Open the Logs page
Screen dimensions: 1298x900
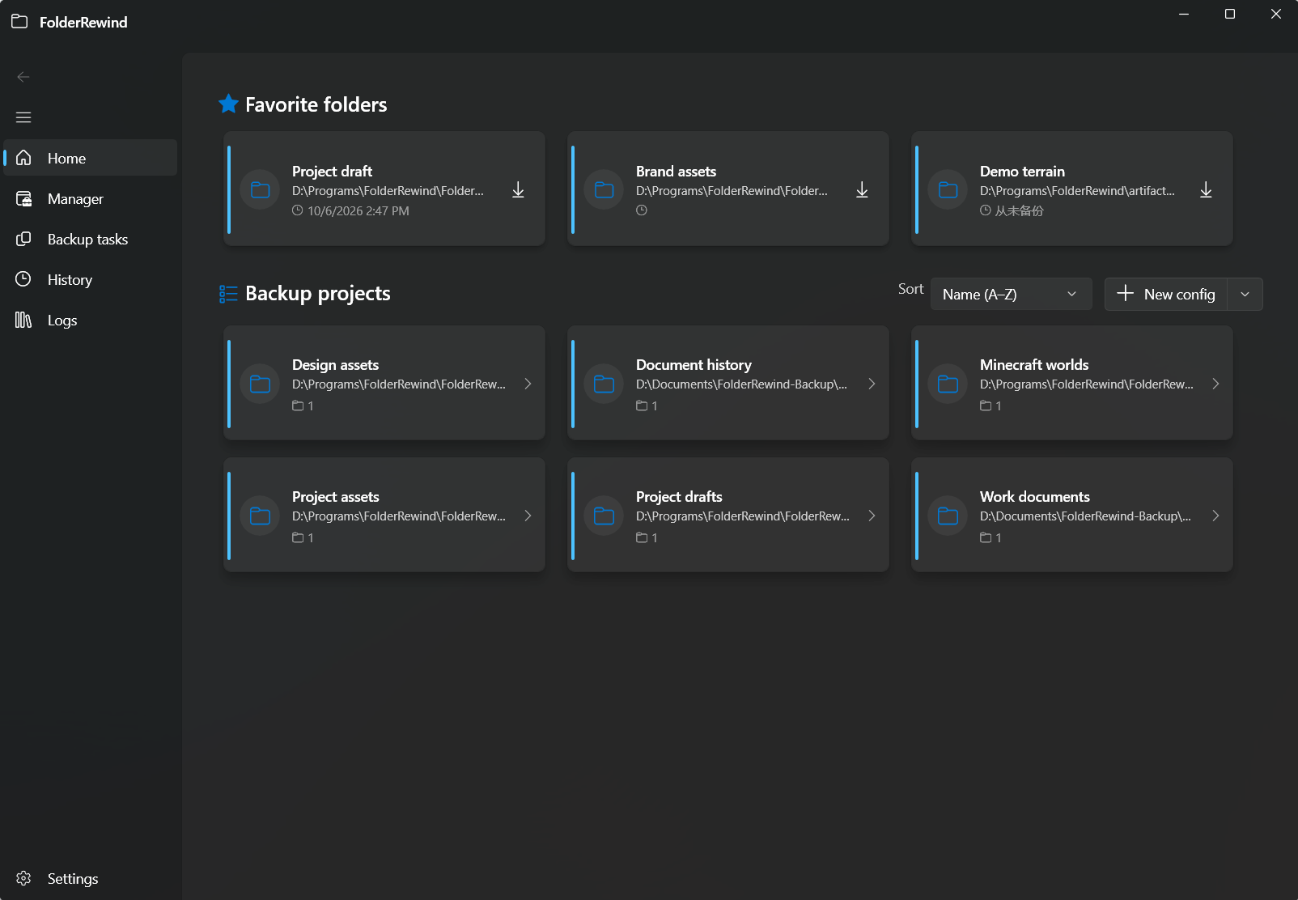tap(91, 320)
